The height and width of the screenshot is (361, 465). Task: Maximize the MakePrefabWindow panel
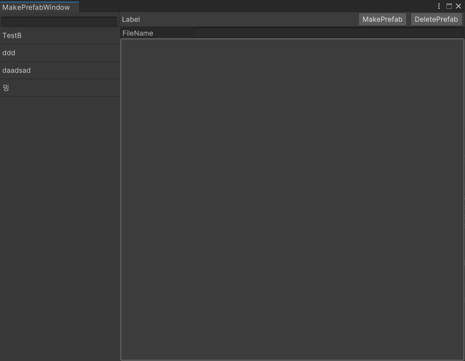pyautogui.click(x=449, y=6)
